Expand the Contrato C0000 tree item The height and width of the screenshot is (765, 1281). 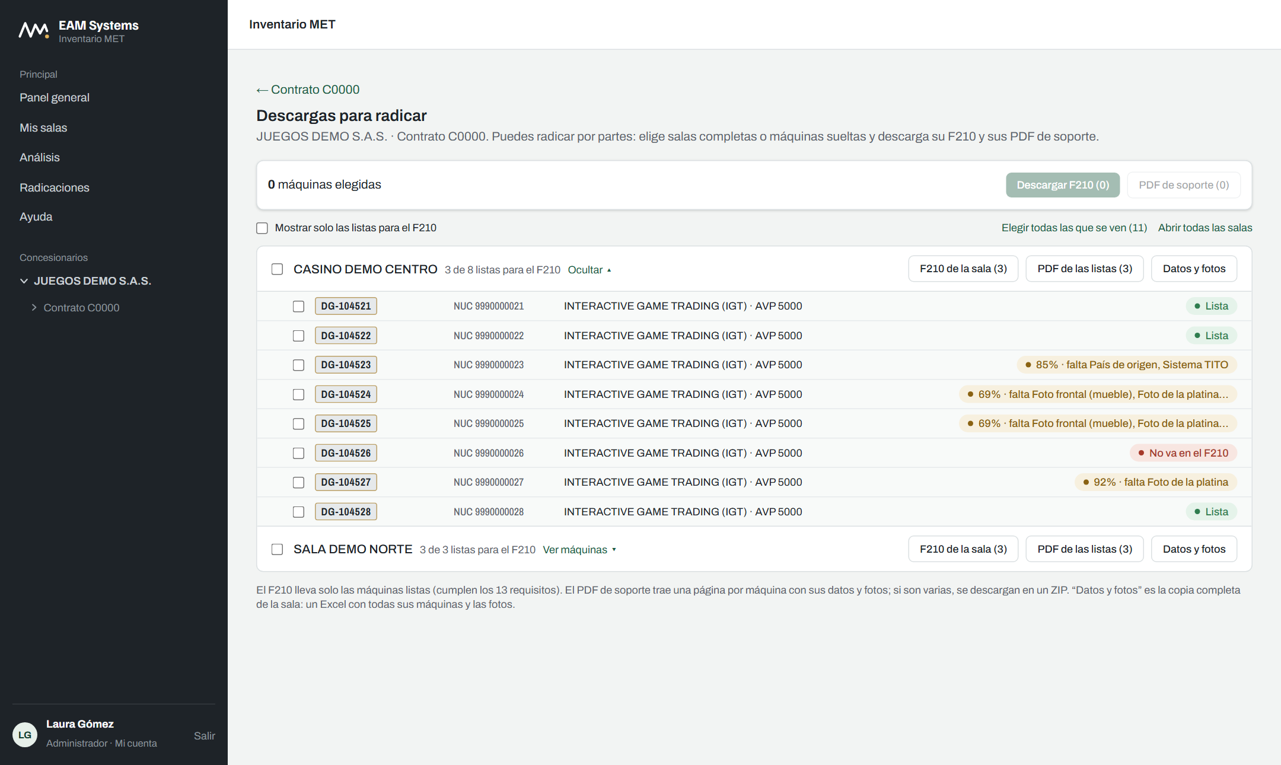coord(34,307)
